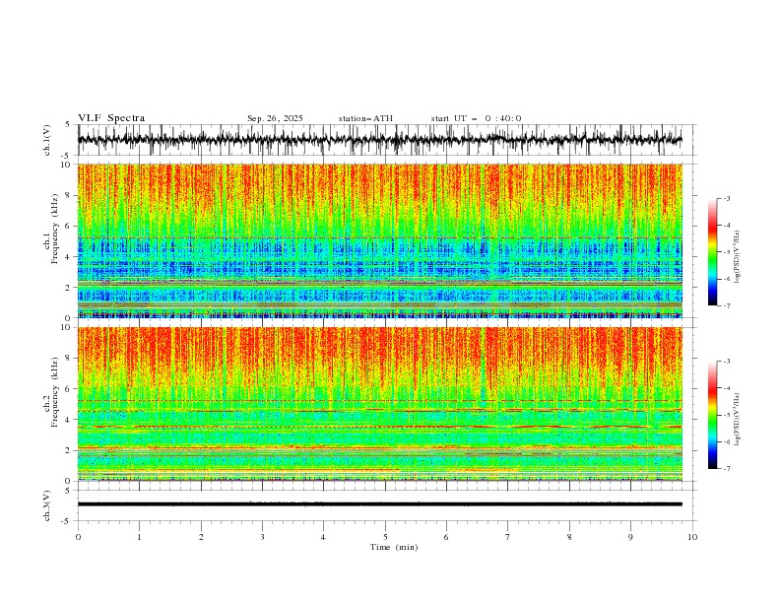Viewport: 780px width, 603px height.
Task: Click the "ch.3(V)" vertical axis label
Action: (47, 505)
